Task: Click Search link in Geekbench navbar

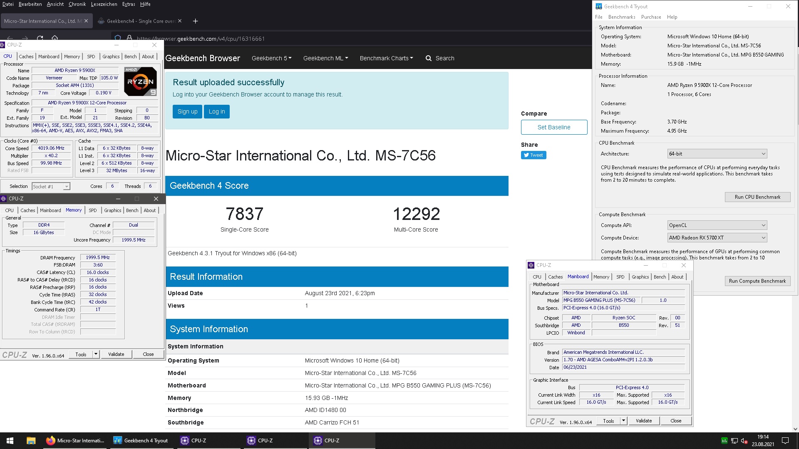Action: (x=445, y=58)
